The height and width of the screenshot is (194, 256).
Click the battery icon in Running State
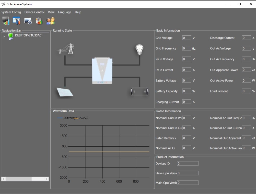tap(139, 91)
